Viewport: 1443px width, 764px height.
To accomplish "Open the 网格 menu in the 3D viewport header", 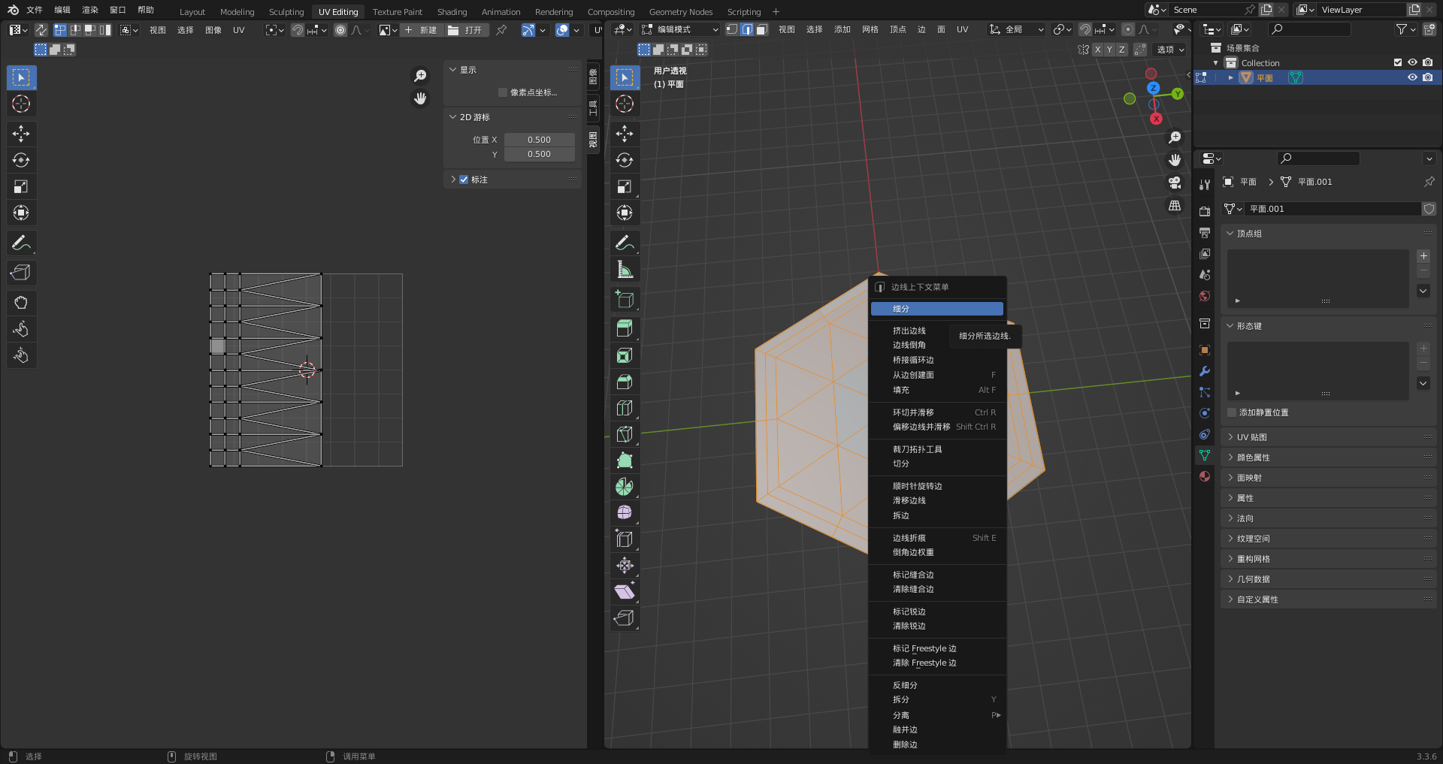I will (x=870, y=29).
